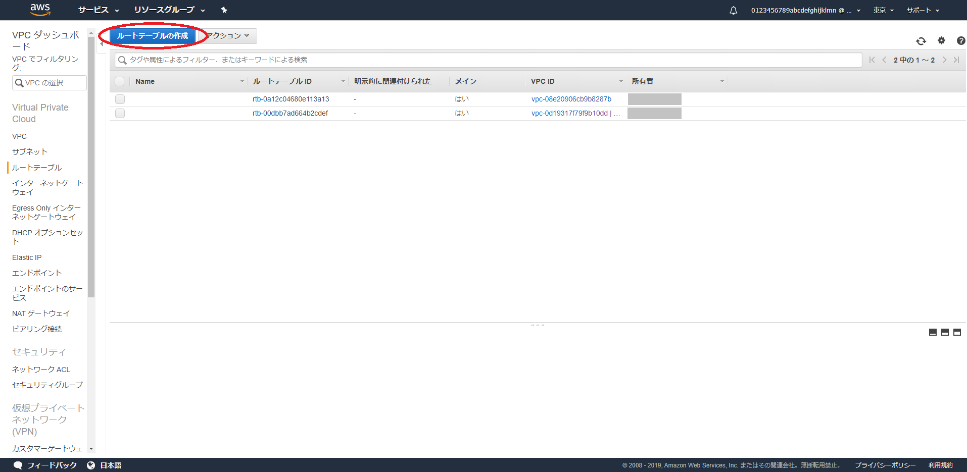The width and height of the screenshot is (967, 472).
Task: Open the vpc-08e20906cb9b8287b link
Action: pyautogui.click(x=571, y=99)
